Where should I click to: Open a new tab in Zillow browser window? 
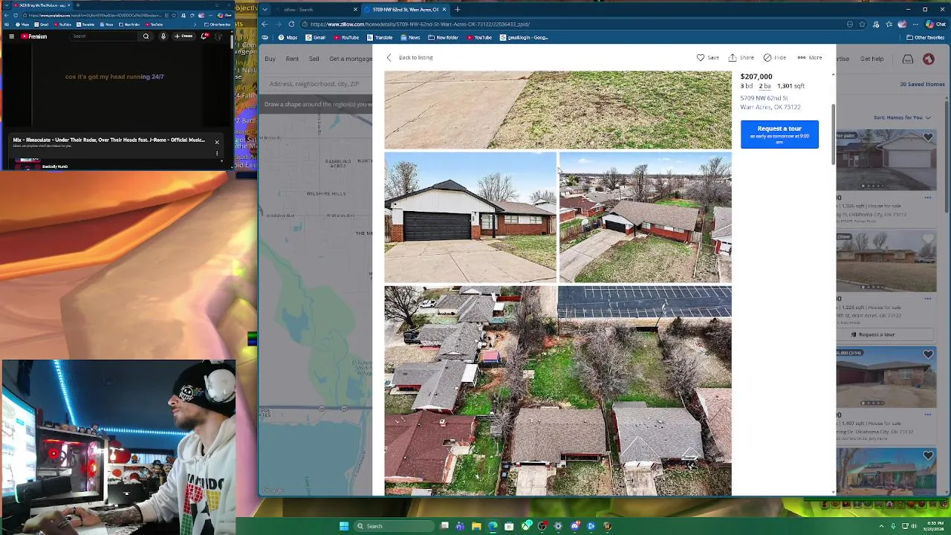pos(458,10)
